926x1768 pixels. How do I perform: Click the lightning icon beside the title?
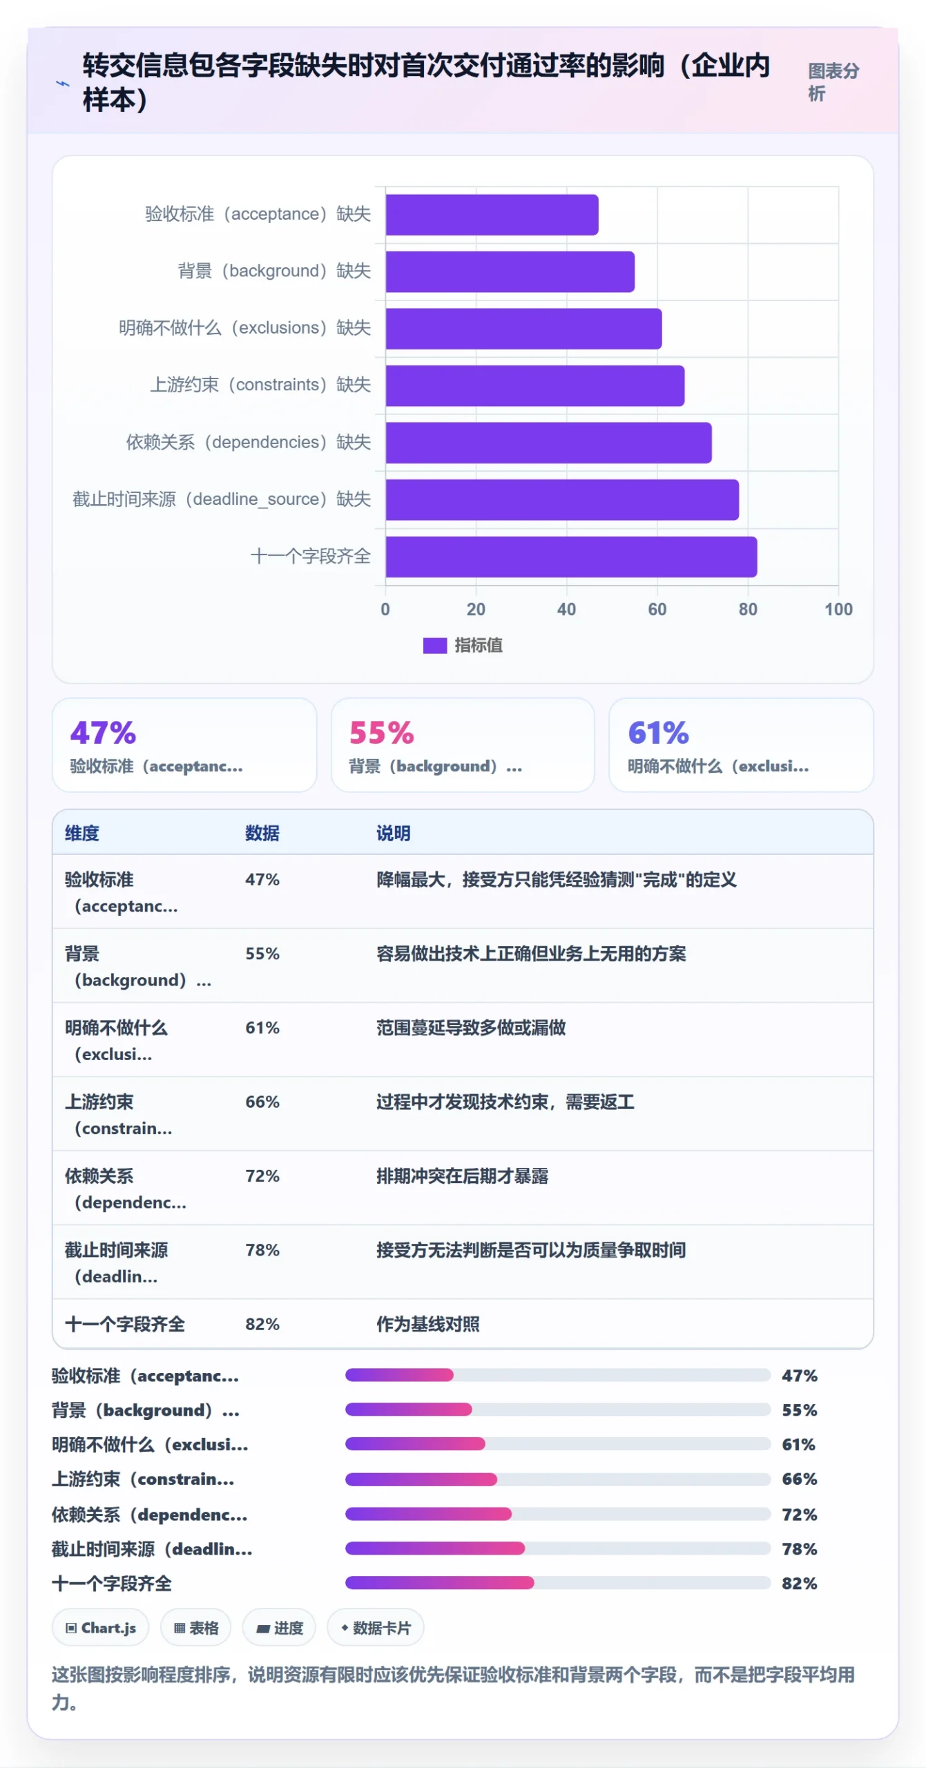[x=62, y=84]
